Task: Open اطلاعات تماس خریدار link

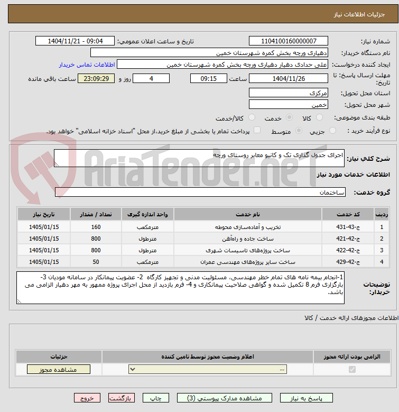Action: pos(87,65)
